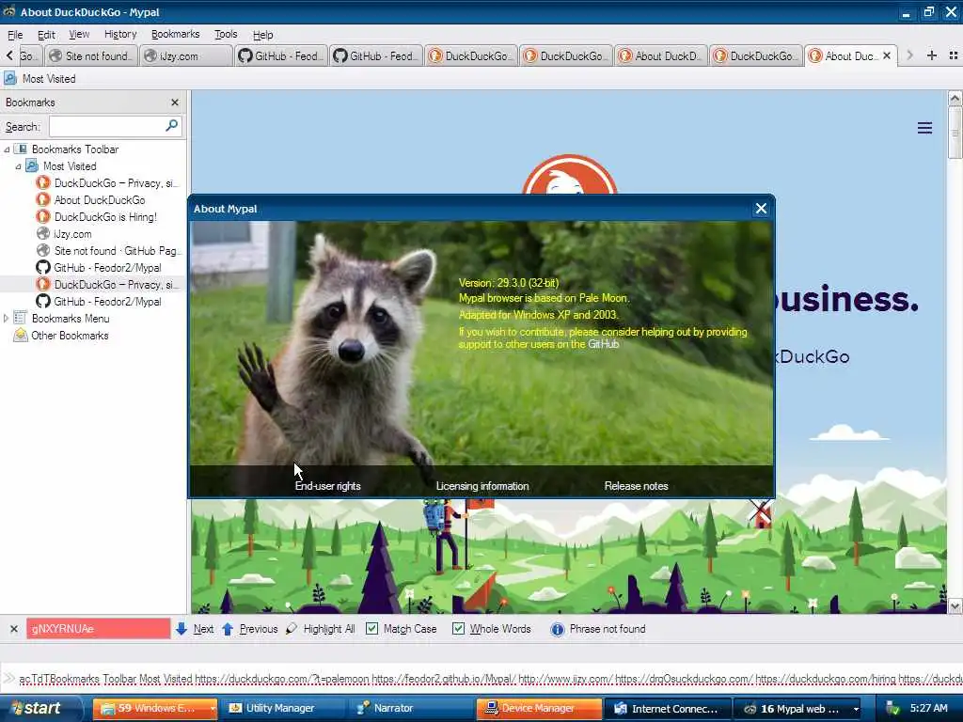Find Previous occurrence
The height and width of the screenshot is (722, 963).
pyautogui.click(x=250, y=629)
